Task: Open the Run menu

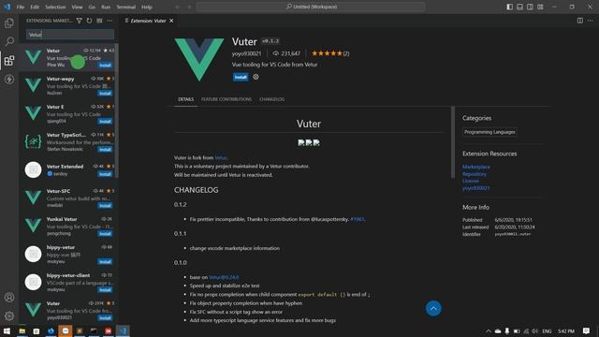Action: tap(106, 7)
